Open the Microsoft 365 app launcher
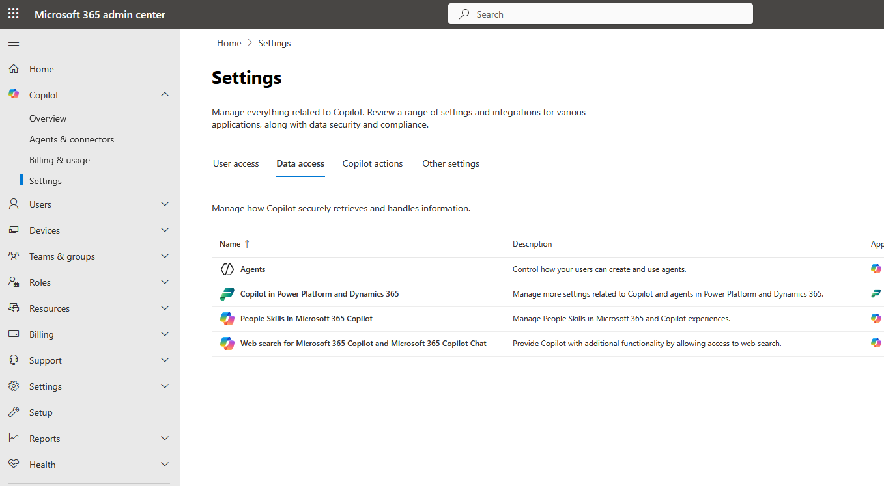 (x=13, y=14)
